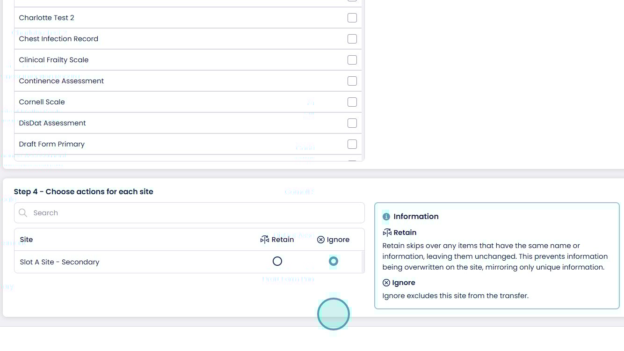
Task: Select the Continence Assessment checkbox
Action: click(x=352, y=81)
